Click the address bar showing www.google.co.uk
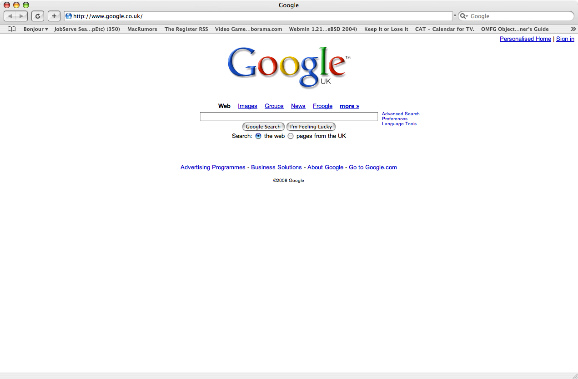 tap(258, 16)
